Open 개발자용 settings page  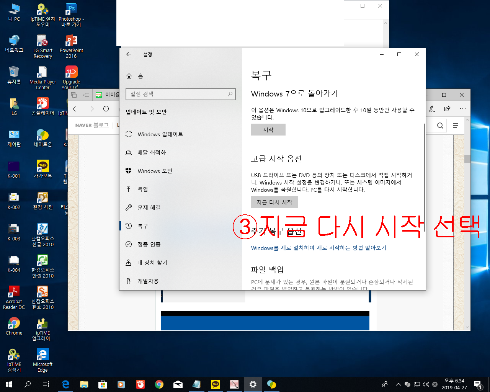click(x=181, y=281)
